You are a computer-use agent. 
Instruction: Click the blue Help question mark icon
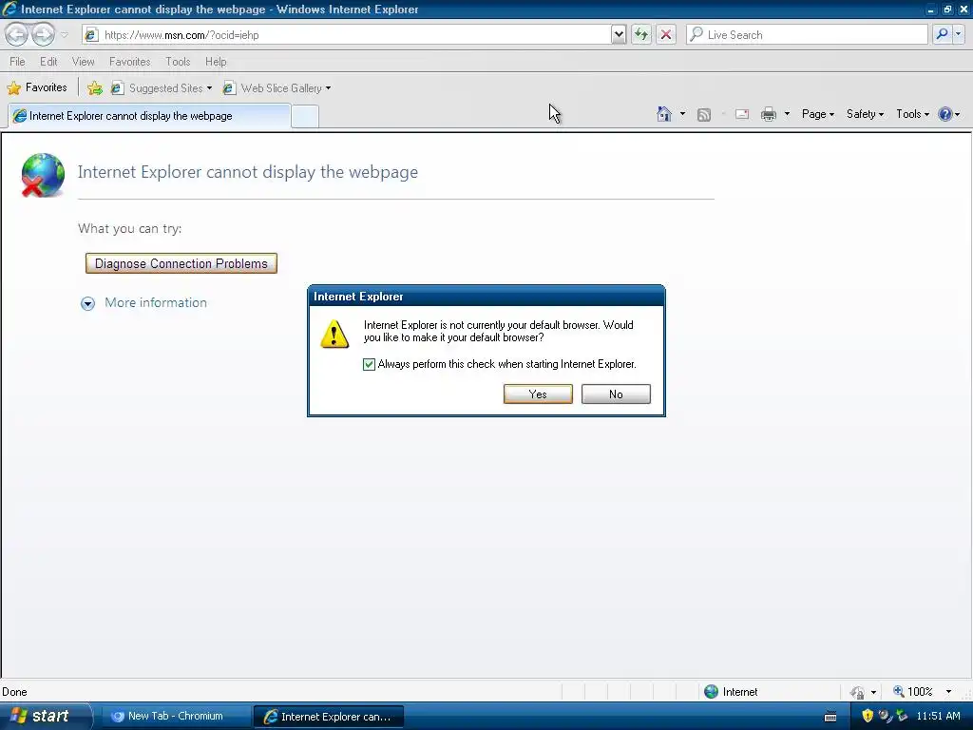point(945,114)
